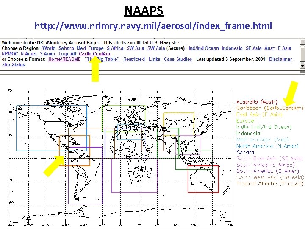Screen dimensions: 305x229
Task: Go to the Home/README page
Action: point(64,59)
